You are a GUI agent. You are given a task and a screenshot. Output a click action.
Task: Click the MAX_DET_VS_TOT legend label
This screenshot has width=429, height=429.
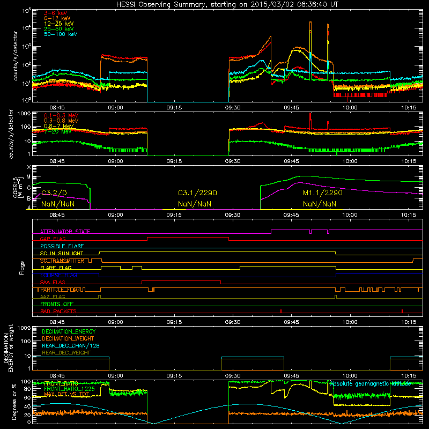click(66, 394)
